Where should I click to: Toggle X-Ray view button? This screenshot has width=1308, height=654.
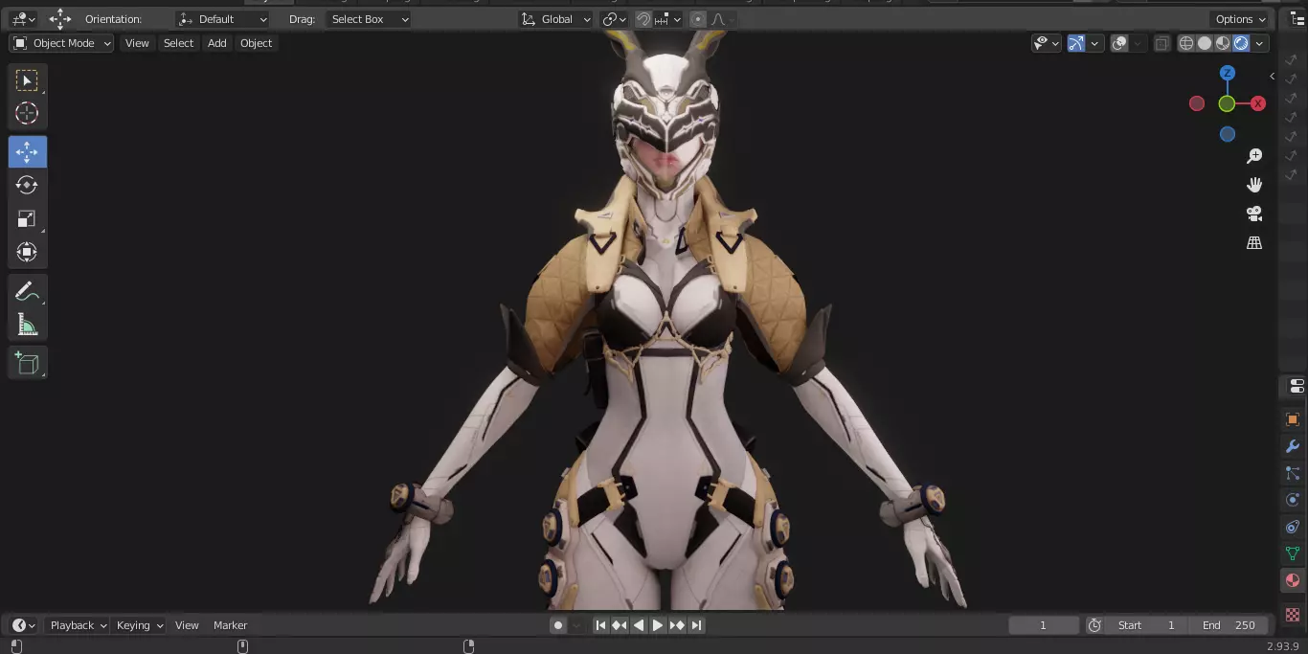(x=1161, y=43)
